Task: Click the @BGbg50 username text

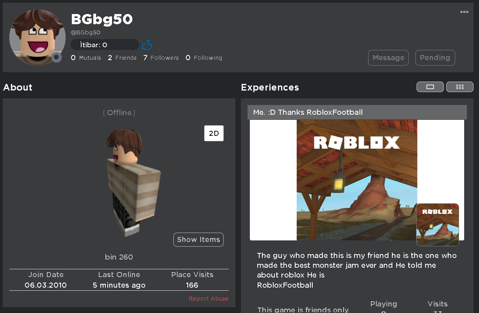Action: coord(85,33)
